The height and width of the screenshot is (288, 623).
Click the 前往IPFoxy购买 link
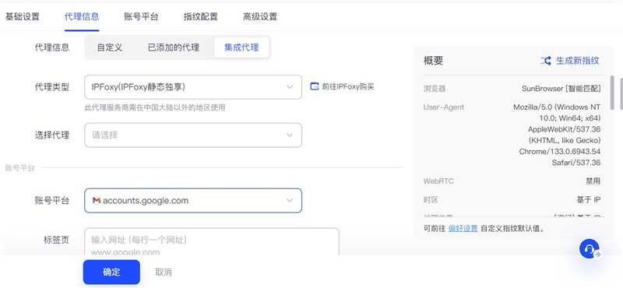click(x=347, y=86)
